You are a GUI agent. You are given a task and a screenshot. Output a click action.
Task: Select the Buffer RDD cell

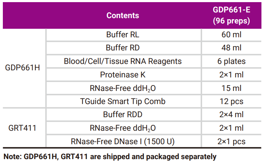pyautogui.click(x=123, y=115)
